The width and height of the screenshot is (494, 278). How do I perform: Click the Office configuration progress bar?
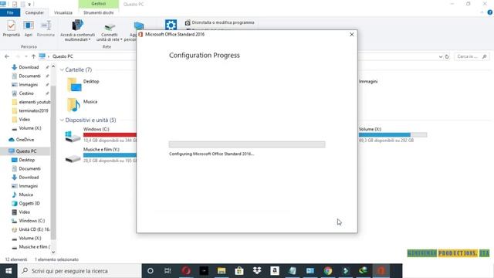click(x=247, y=144)
